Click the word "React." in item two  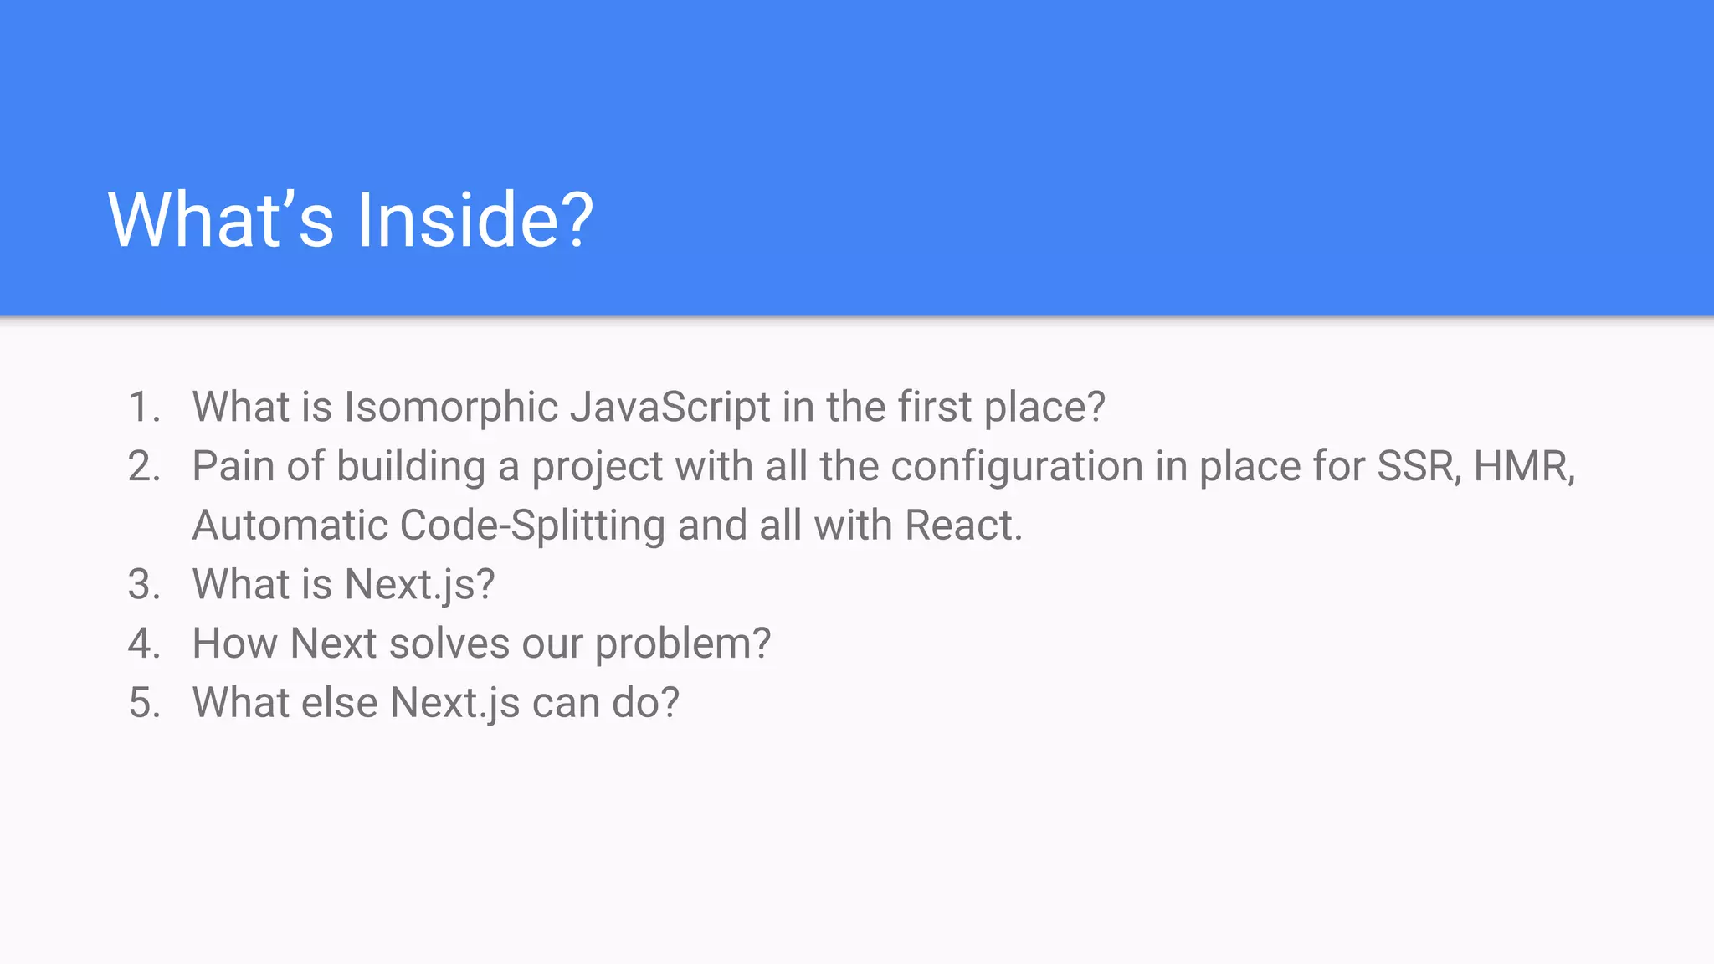pos(964,526)
